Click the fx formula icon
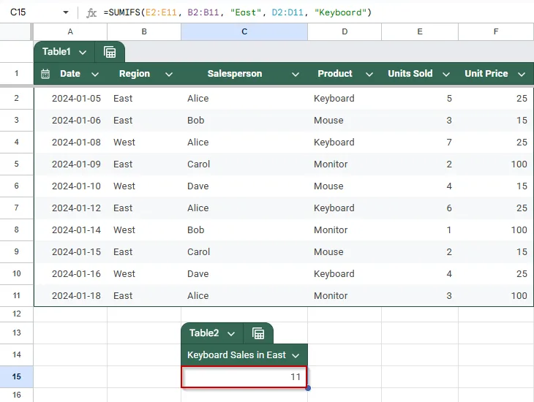This screenshot has height=402, width=534. click(x=91, y=13)
